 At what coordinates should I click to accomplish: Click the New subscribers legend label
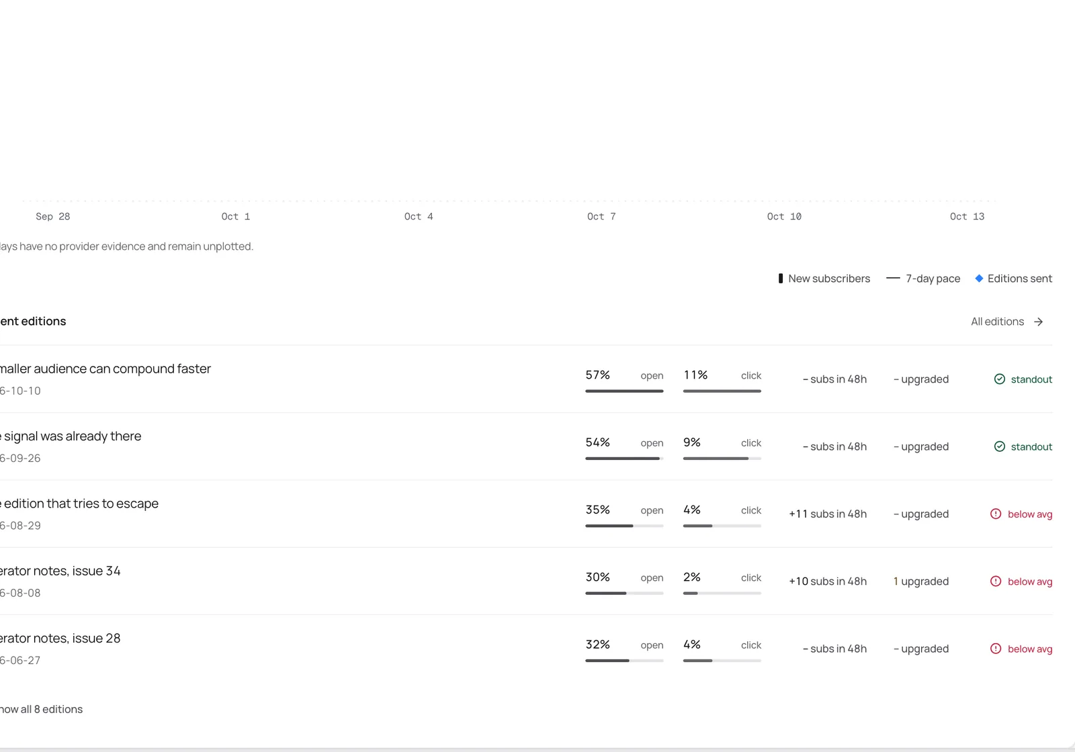pos(829,279)
